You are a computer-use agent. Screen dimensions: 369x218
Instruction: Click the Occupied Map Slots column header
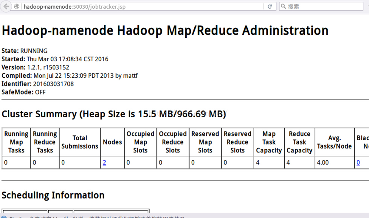pyautogui.click(x=140, y=142)
